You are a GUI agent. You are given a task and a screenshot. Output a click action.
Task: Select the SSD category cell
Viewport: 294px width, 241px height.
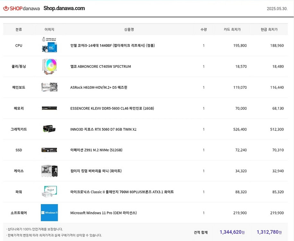[19, 150]
